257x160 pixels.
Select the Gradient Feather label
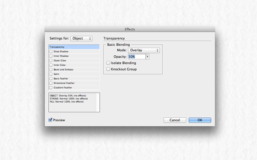coord(63,87)
